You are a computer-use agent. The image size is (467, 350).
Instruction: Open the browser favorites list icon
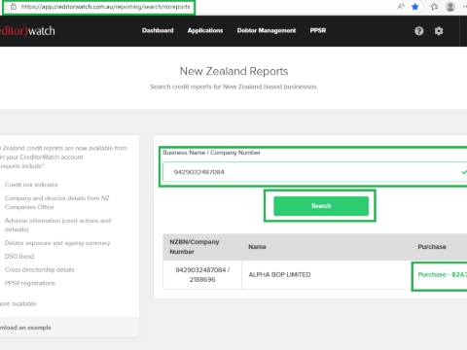(434, 7)
